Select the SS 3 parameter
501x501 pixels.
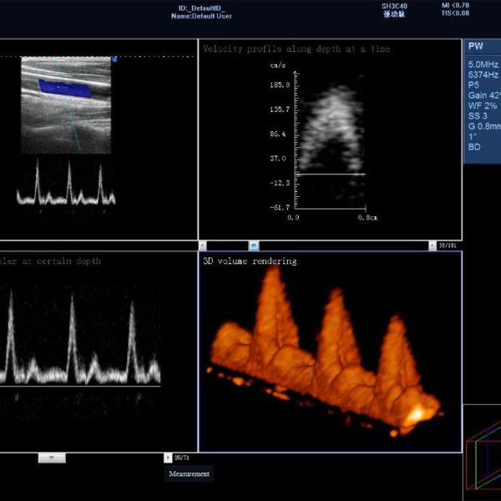[479, 116]
